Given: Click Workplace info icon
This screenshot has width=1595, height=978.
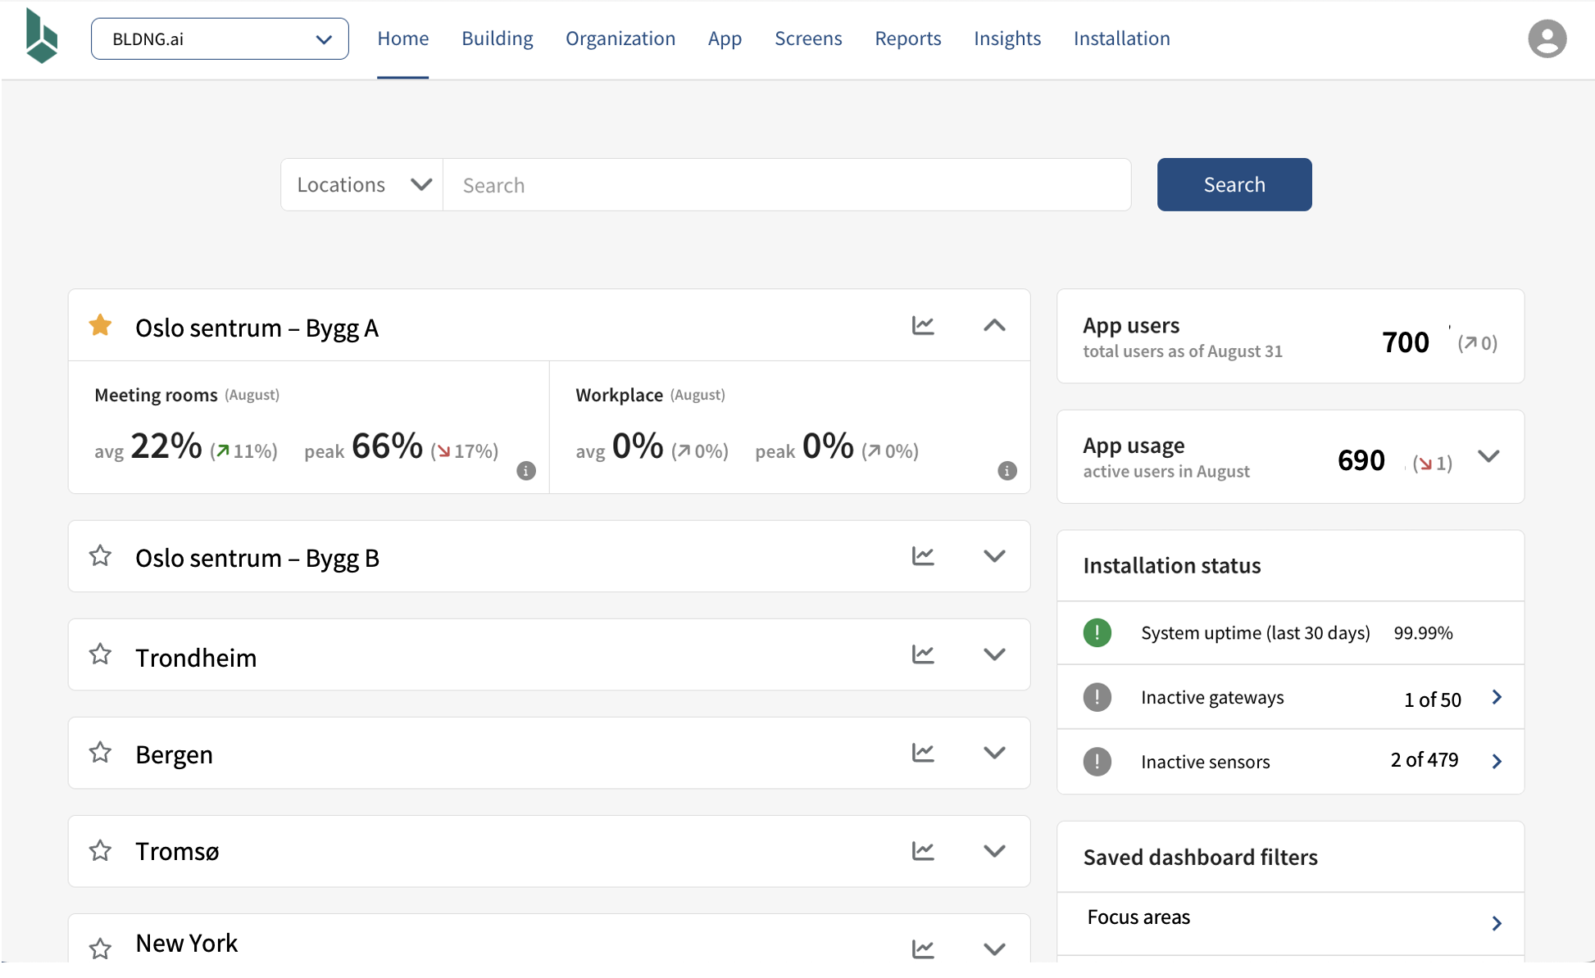Looking at the screenshot, I should pyautogui.click(x=1007, y=471).
